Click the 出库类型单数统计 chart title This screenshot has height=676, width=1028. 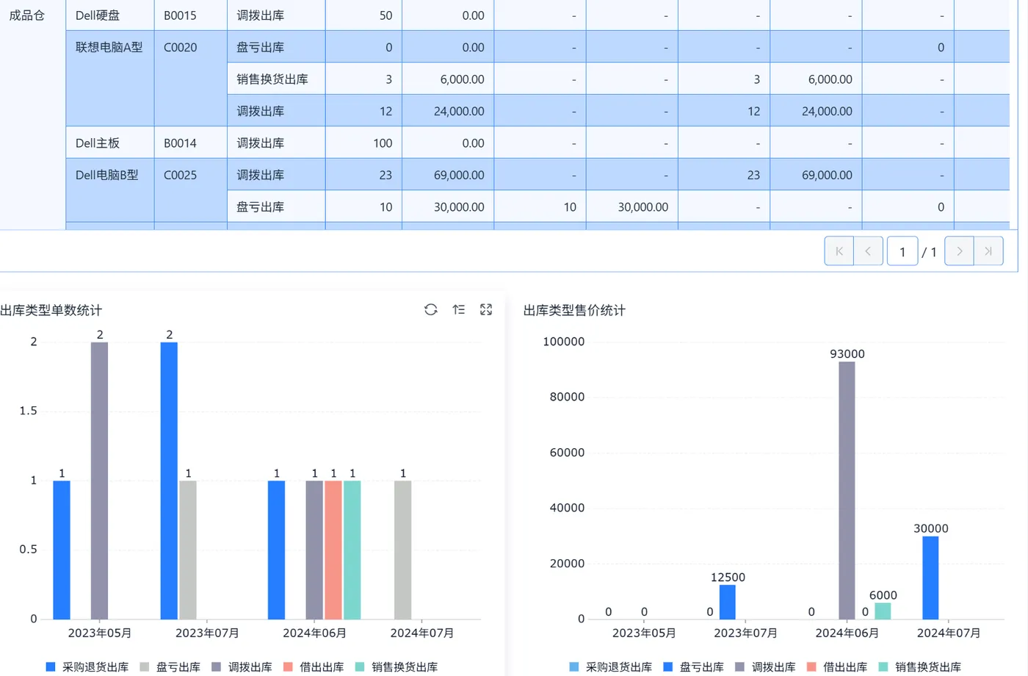click(x=51, y=310)
